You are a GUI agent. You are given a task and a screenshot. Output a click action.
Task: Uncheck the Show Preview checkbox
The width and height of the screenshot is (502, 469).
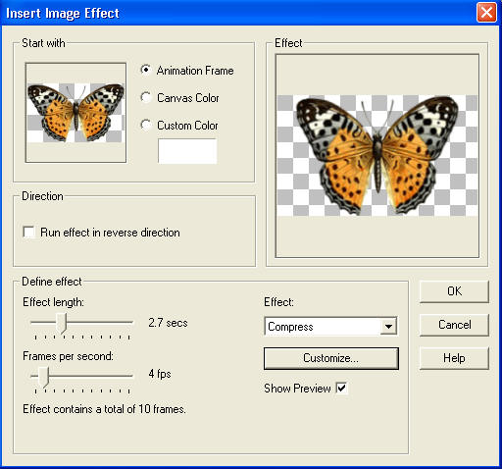[x=341, y=388]
